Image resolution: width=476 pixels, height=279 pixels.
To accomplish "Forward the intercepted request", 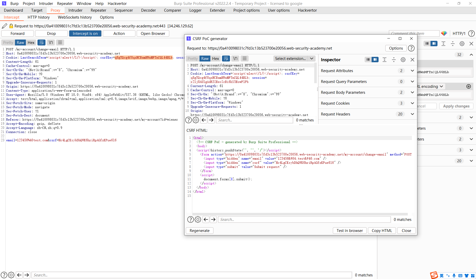I will 18,33.
